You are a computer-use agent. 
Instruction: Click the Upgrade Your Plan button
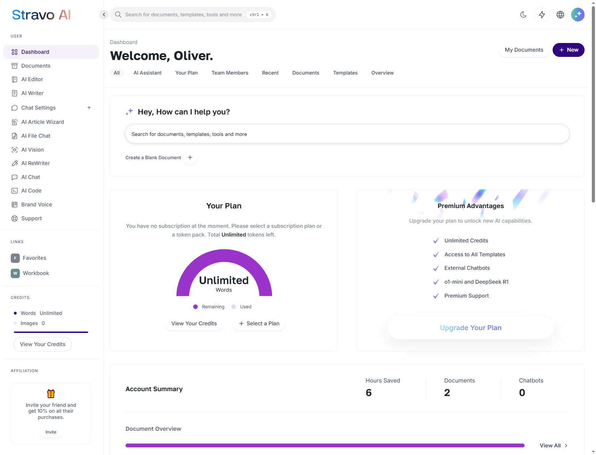click(x=470, y=328)
